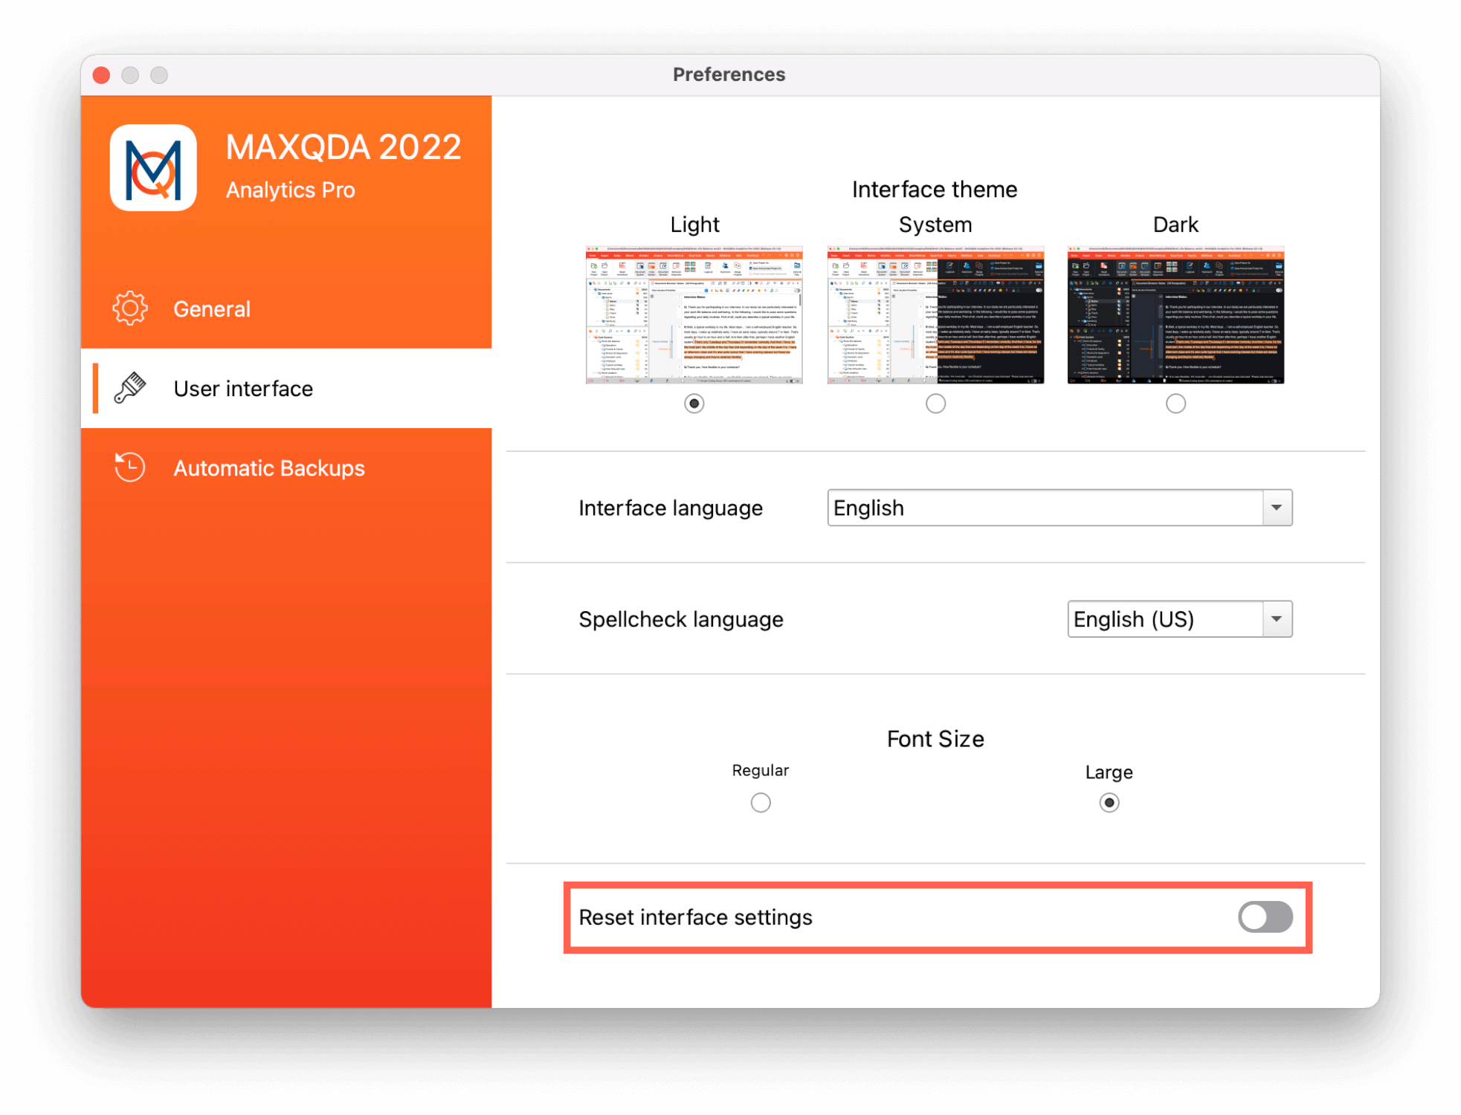Click the Light theme preview thumbnail
Viewport: 1461px width, 1115px height.
click(694, 315)
